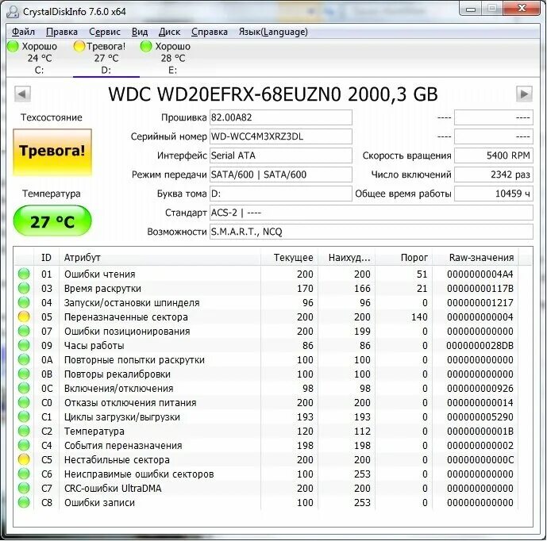Open the Правка menu
This screenshot has width=547, height=541.
62,32
